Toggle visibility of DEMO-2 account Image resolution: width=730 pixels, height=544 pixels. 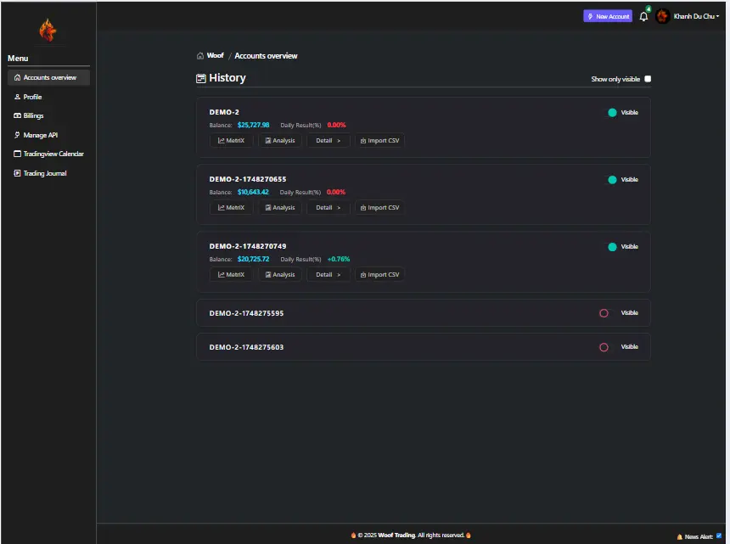click(x=612, y=112)
